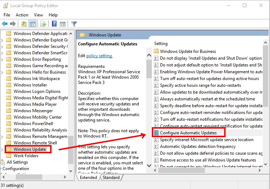Select the Configure Automatic Updates setting
The image size is (270, 189).
188,133
